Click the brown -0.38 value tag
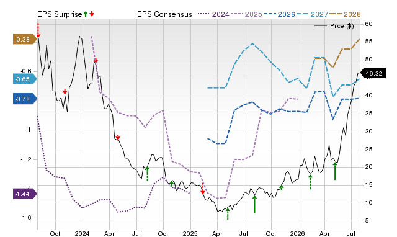397x237 pixels. (x=25, y=39)
